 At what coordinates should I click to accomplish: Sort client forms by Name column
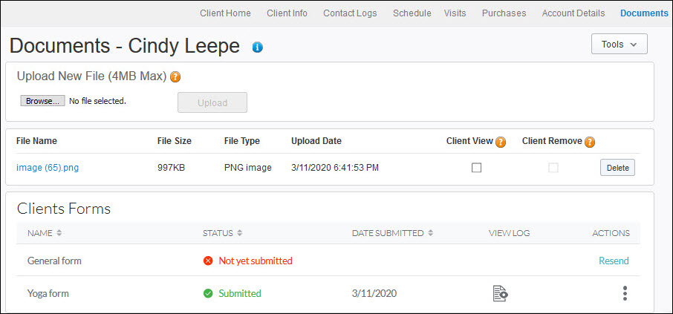point(59,233)
